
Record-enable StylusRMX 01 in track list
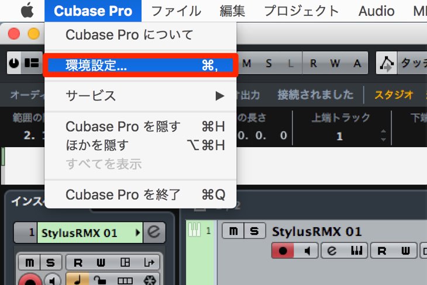coord(283,251)
